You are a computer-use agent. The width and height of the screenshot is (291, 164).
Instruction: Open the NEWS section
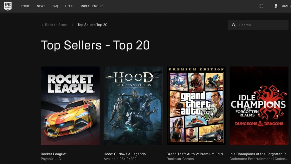[41, 6]
